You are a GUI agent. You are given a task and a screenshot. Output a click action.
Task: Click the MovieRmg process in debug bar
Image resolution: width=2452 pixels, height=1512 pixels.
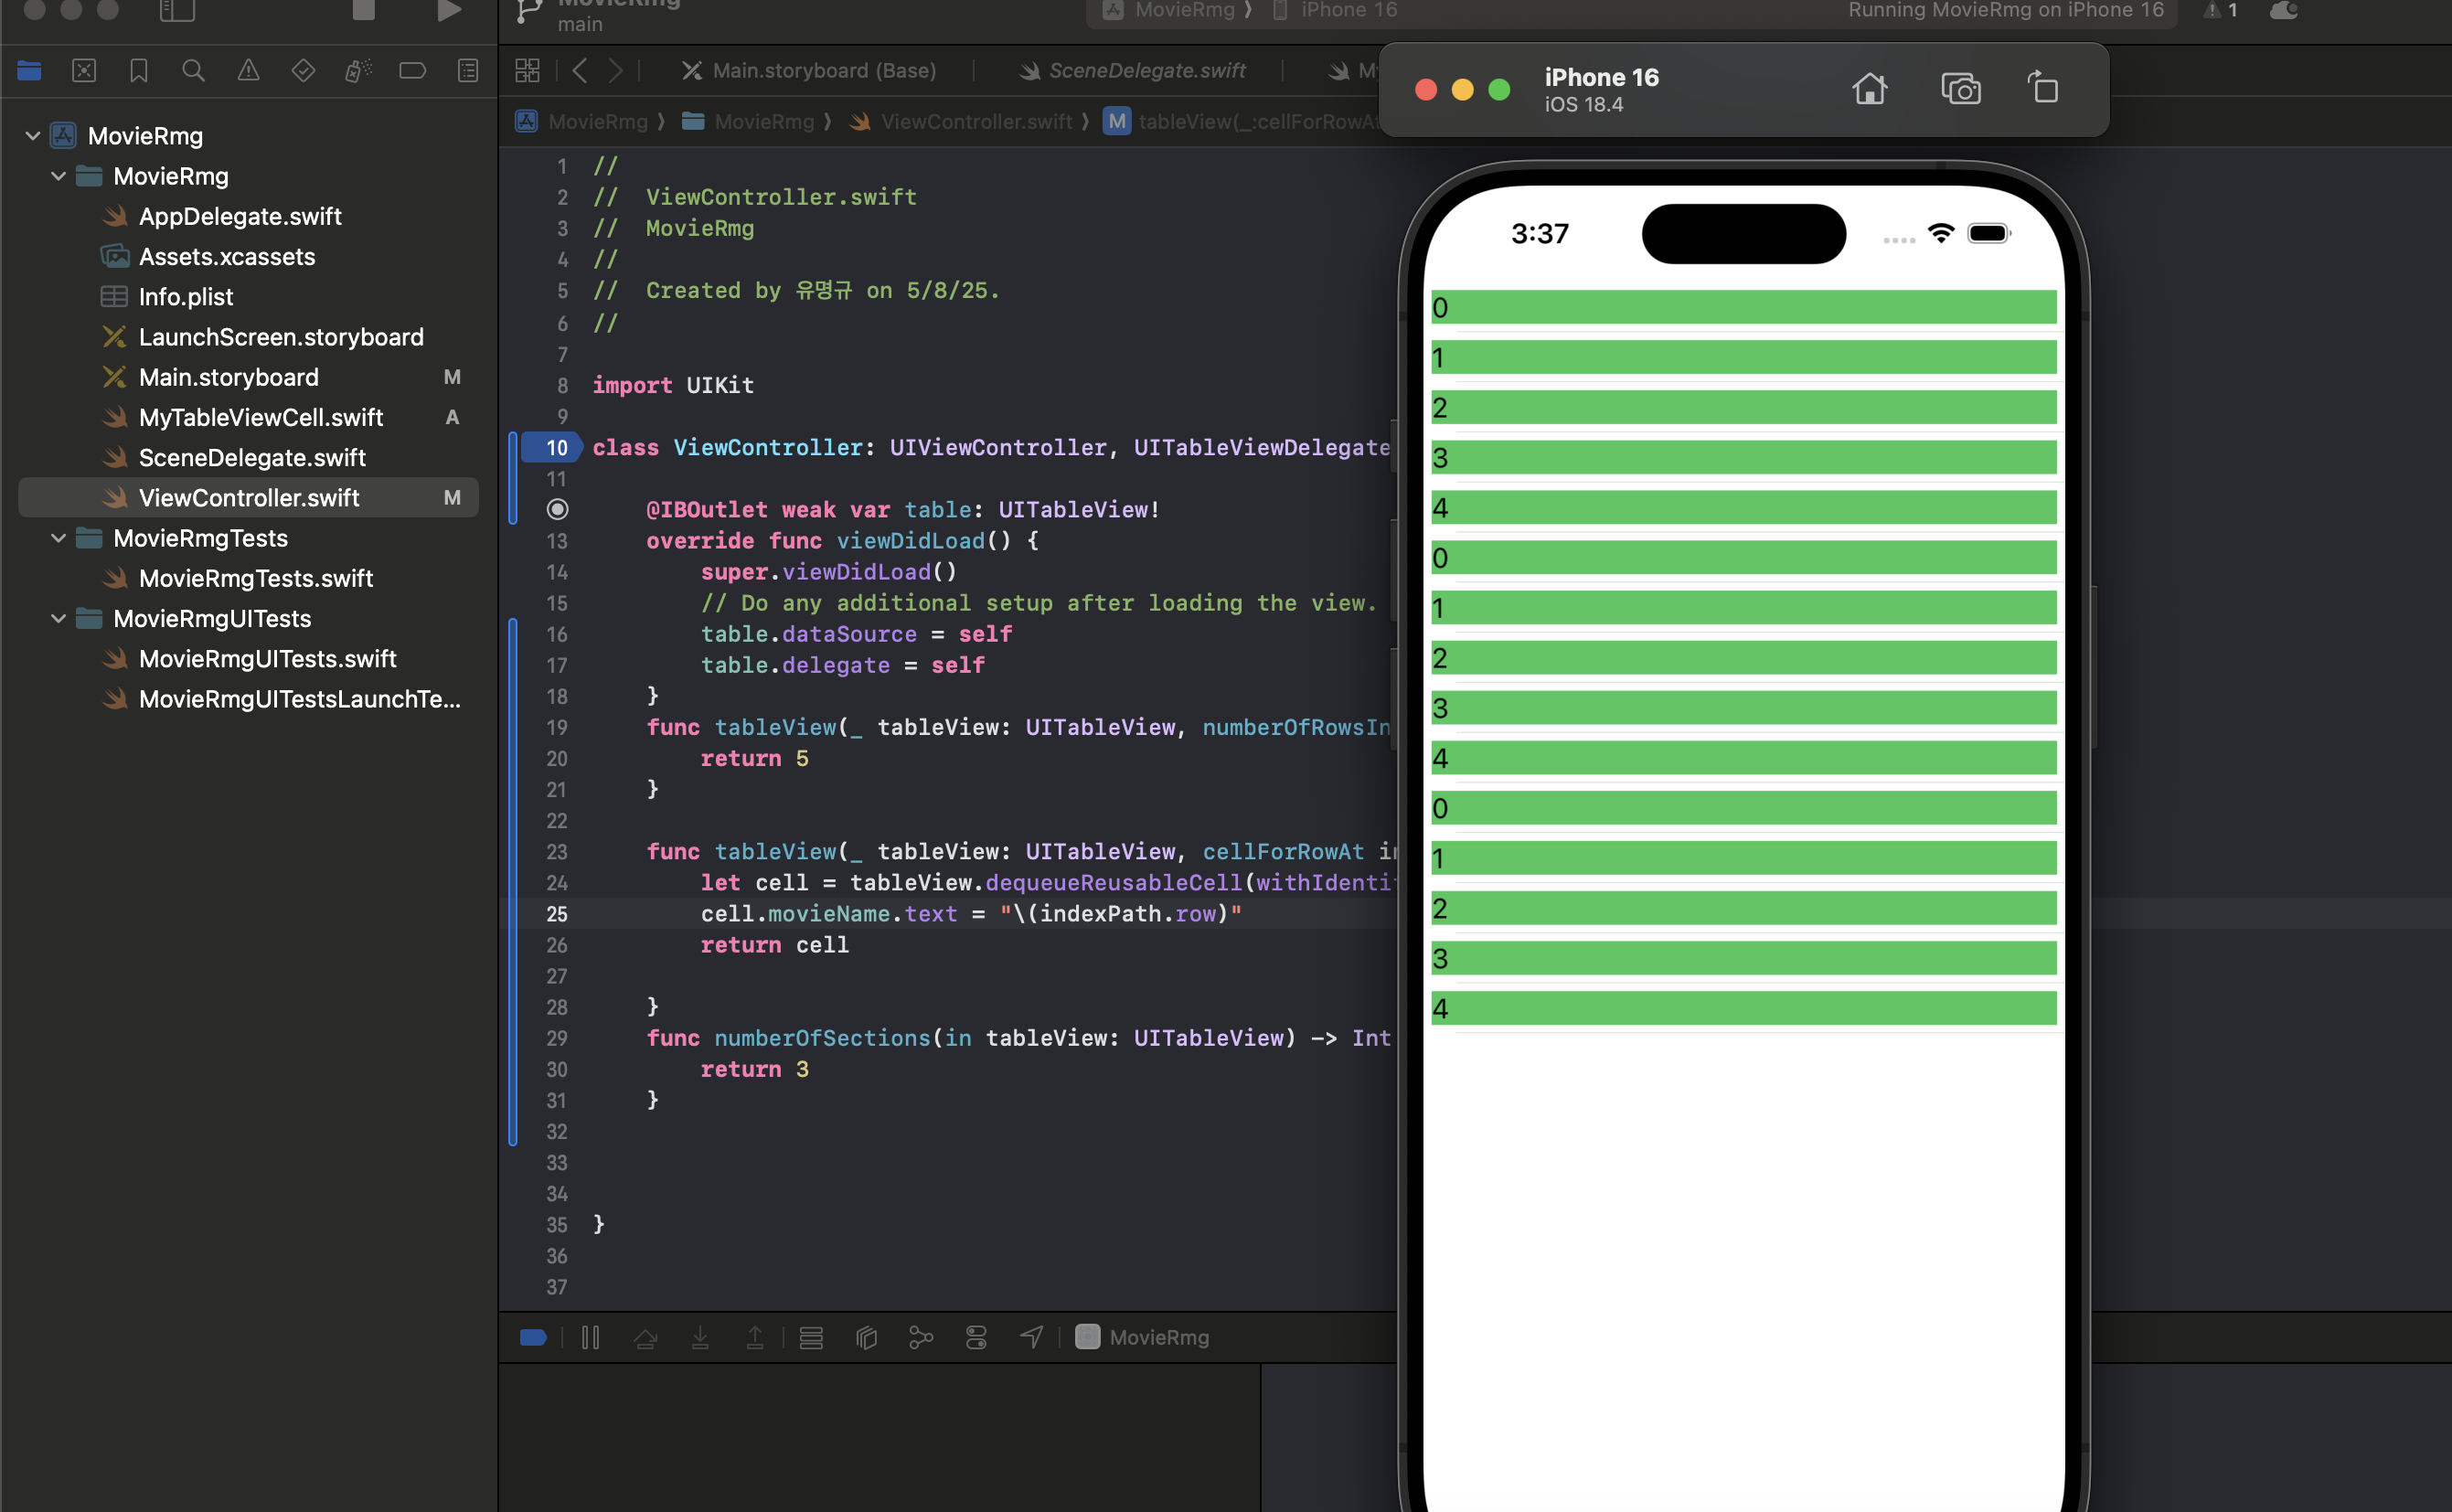(1141, 1337)
